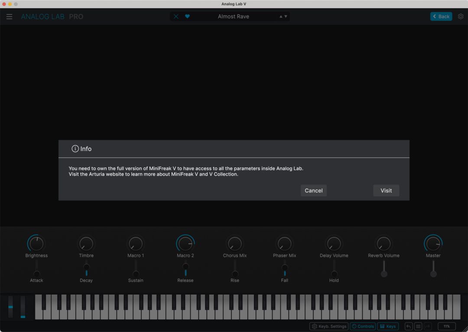Click the Phaser Mix knob
This screenshot has height=332, width=468.
click(284, 244)
